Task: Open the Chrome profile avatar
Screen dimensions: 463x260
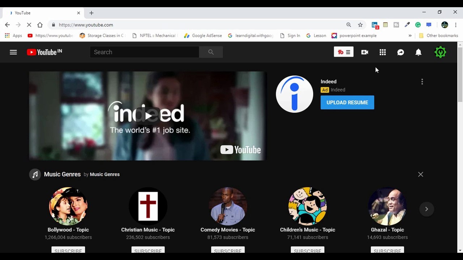Action: tap(445, 25)
